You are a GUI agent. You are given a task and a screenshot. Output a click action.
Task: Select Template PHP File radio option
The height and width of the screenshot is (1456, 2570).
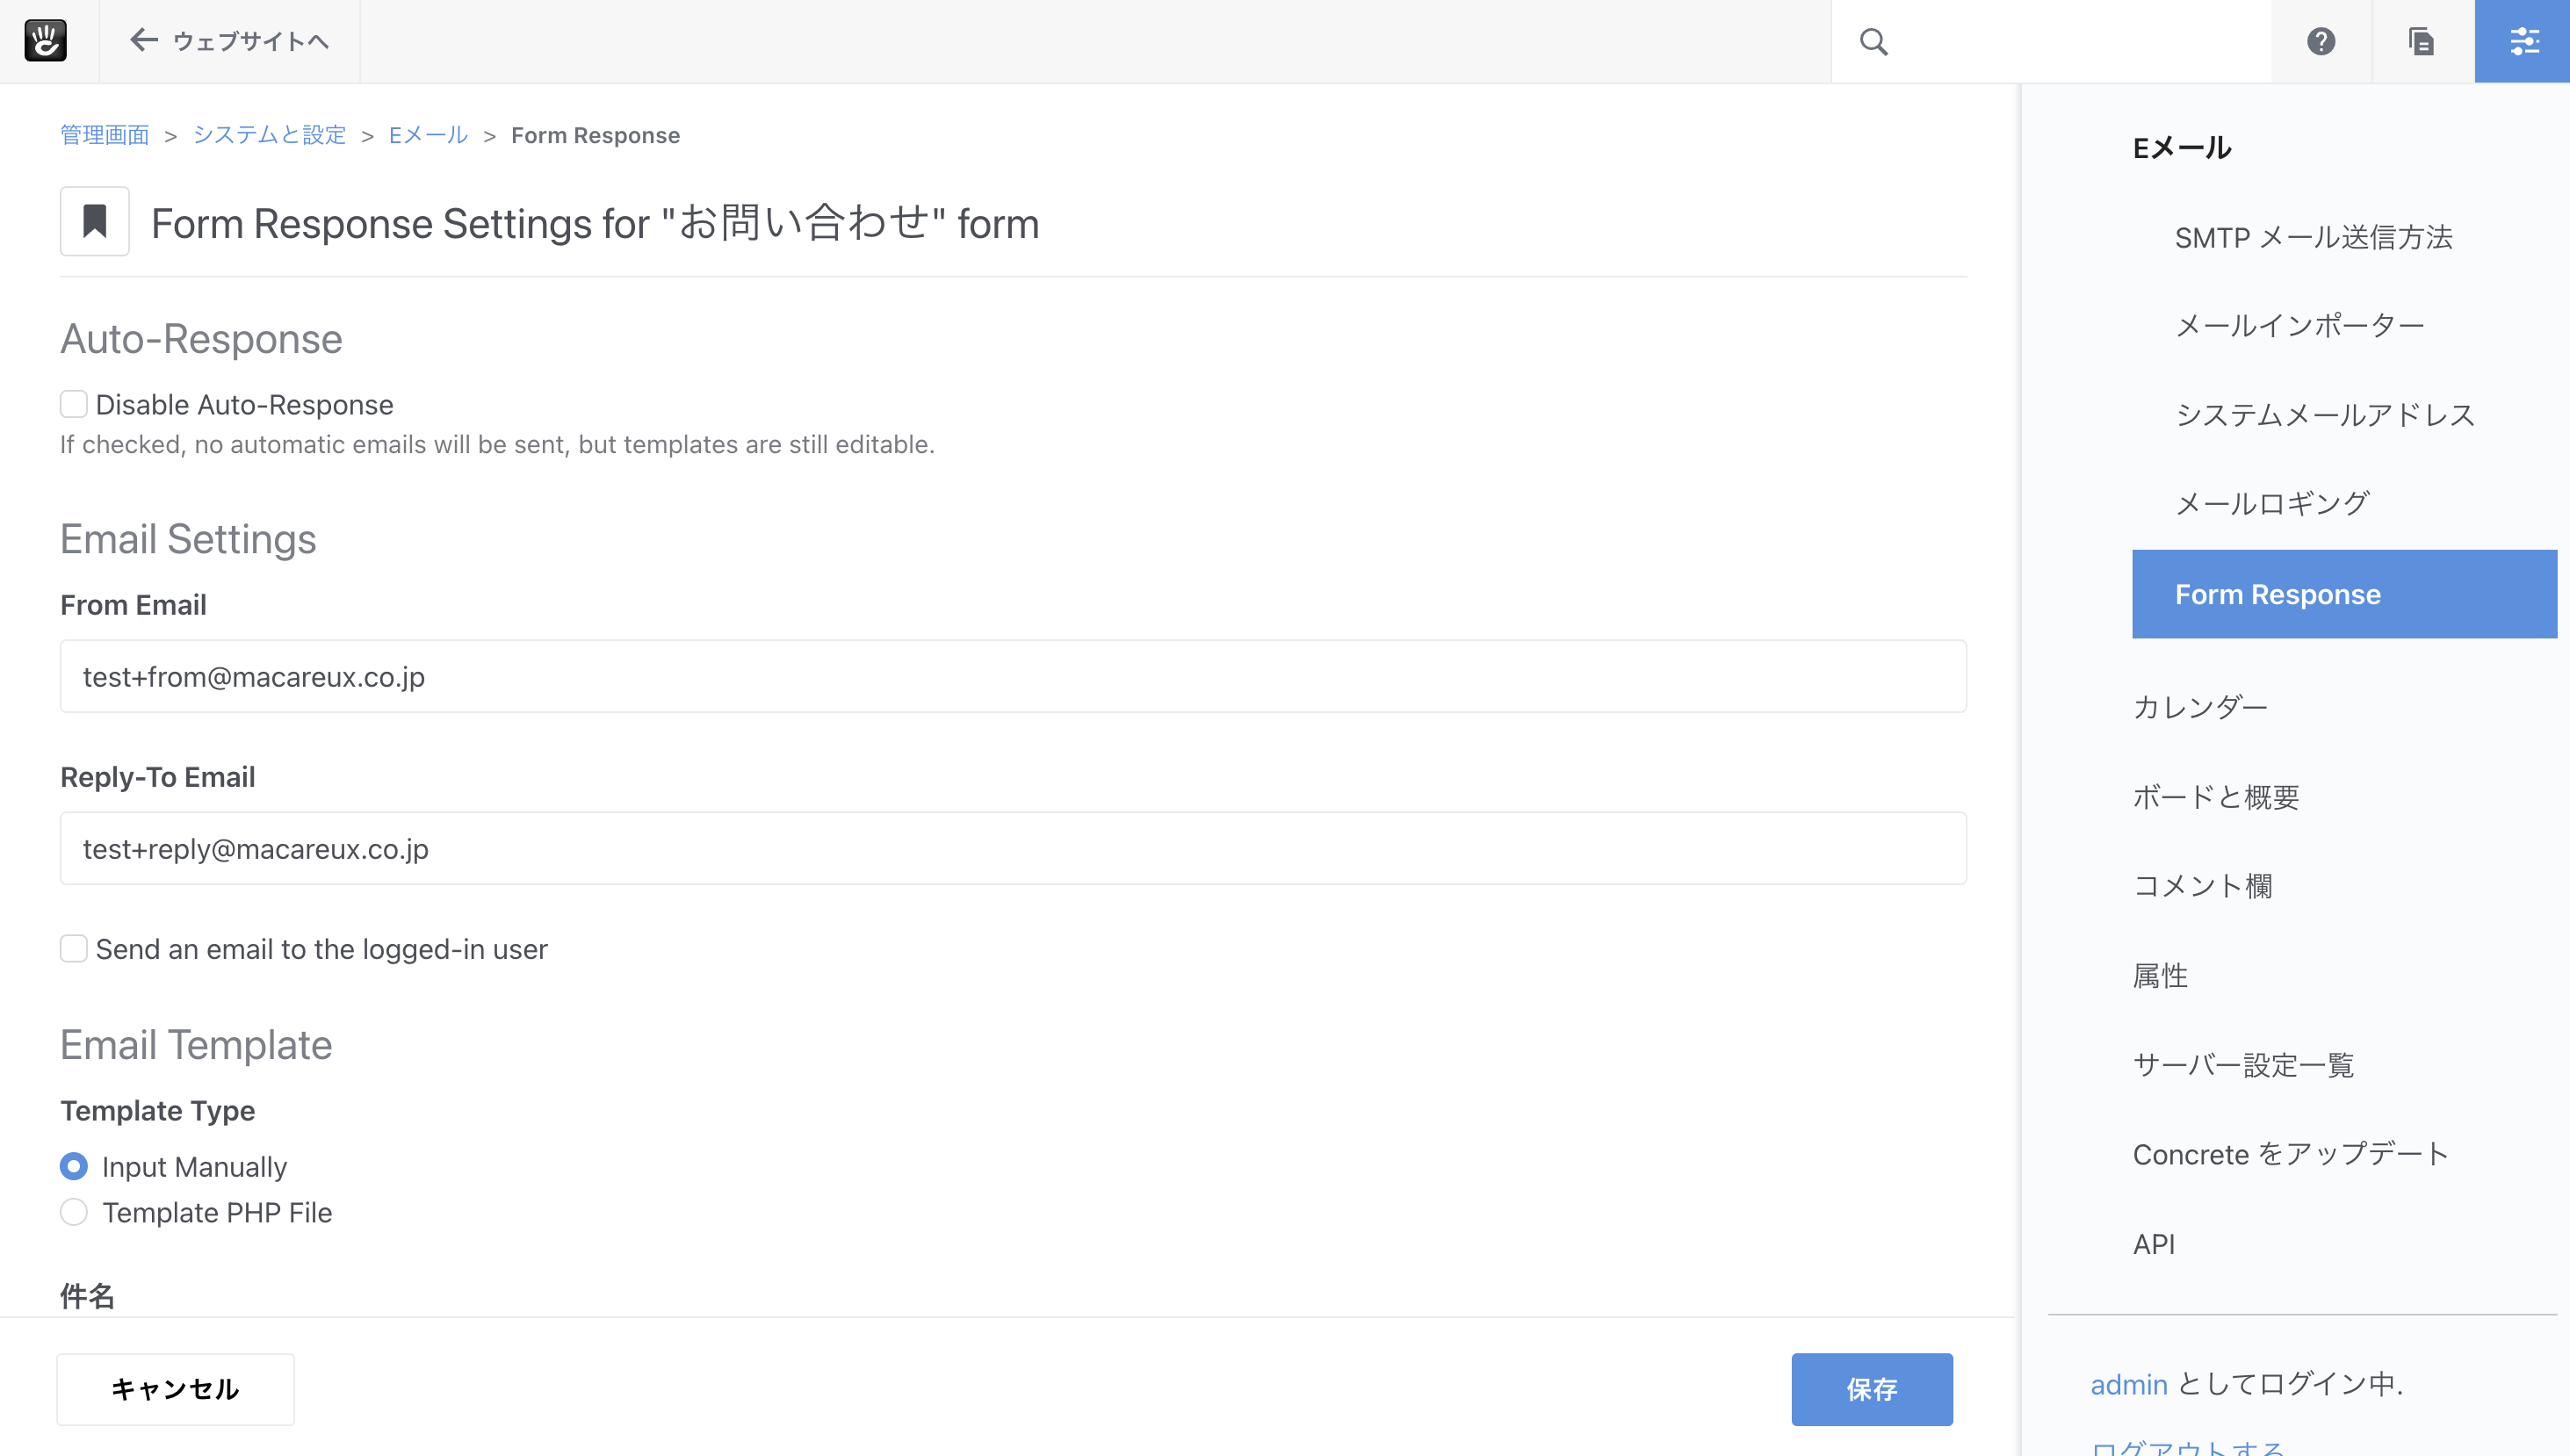point(74,1212)
